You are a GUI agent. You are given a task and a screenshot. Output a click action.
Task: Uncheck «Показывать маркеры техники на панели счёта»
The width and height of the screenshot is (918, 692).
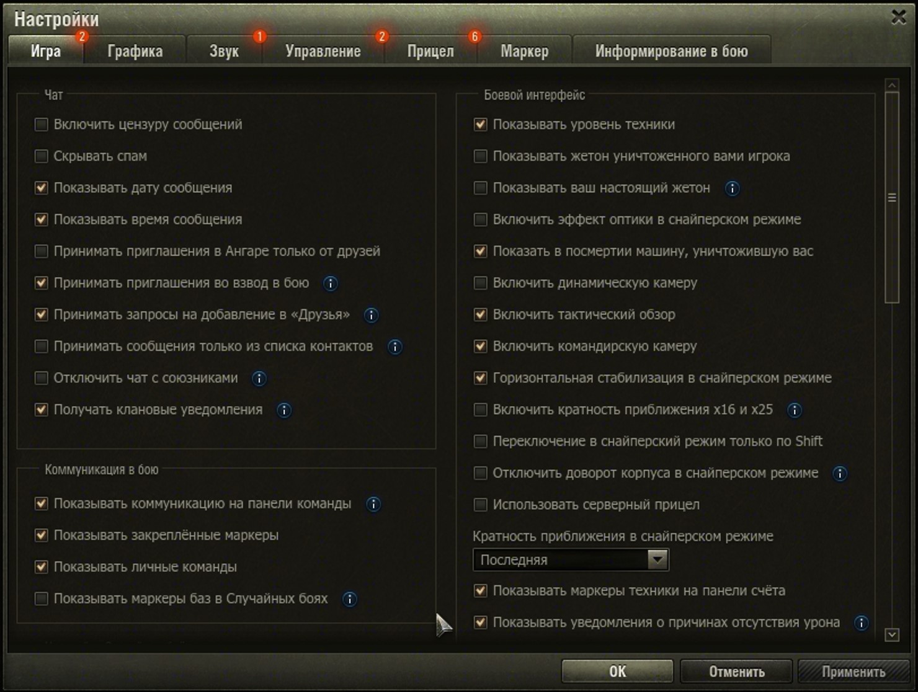pos(481,591)
